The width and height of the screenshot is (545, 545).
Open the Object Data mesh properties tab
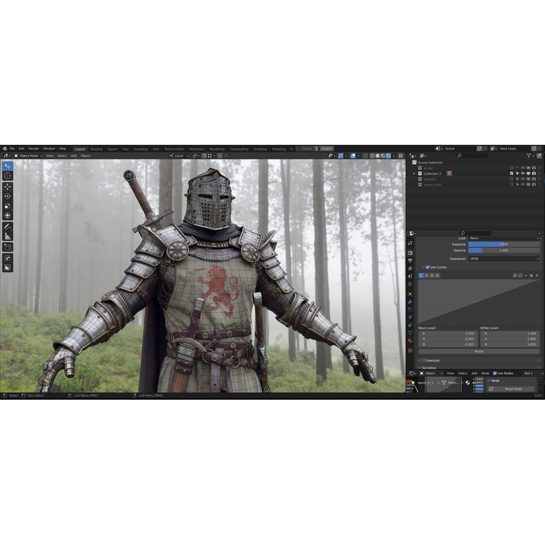pyautogui.click(x=410, y=333)
